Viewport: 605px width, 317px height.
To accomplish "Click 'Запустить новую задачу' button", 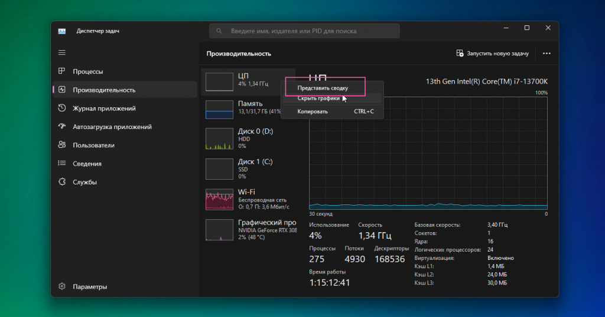I will 492,54.
